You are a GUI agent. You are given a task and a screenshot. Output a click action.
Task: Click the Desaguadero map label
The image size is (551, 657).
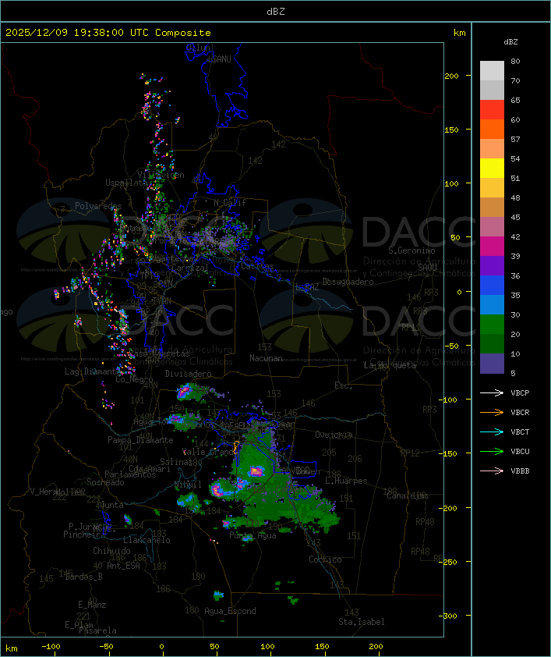[x=348, y=282]
